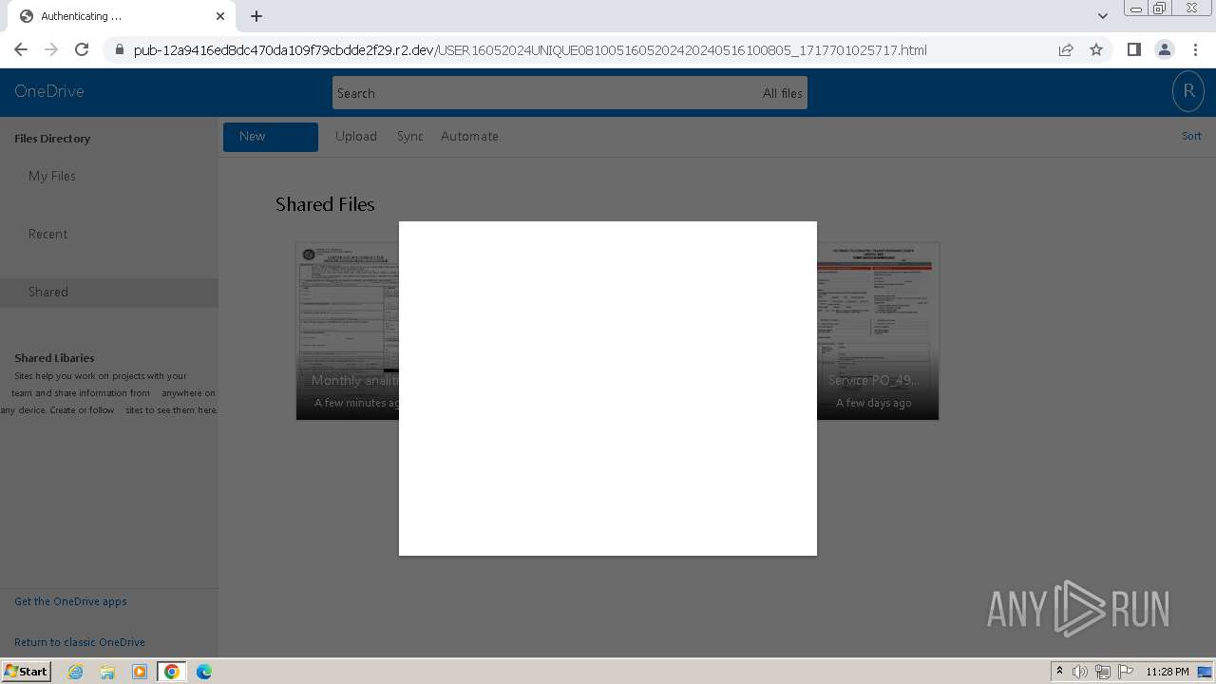Select Shared in sidebar
Screen dimensions: 1216x684
(109, 293)
